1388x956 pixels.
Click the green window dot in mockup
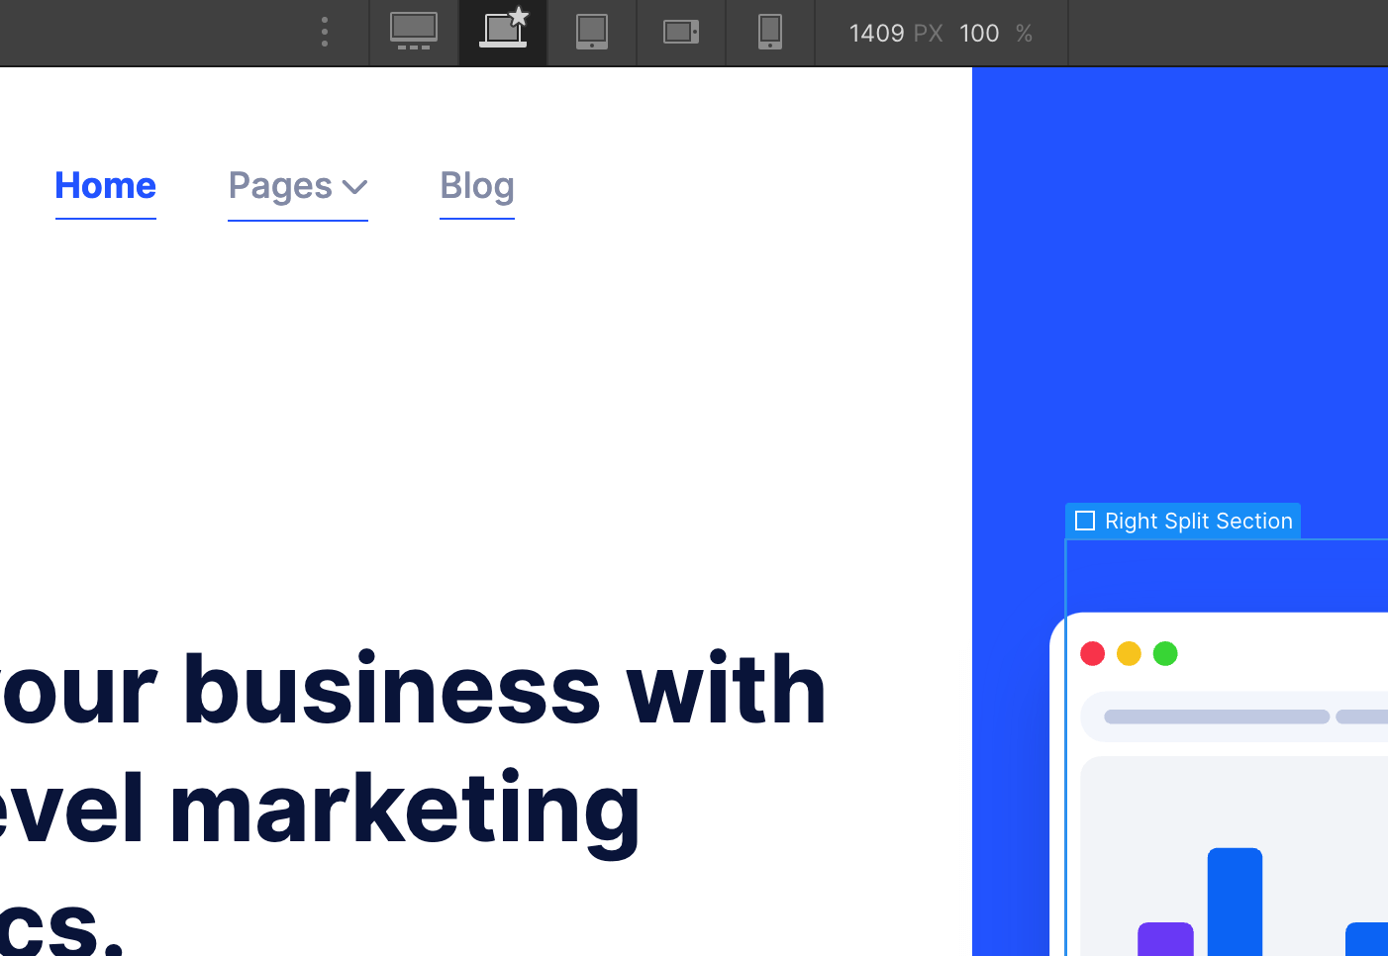(x=1166, y=654)
